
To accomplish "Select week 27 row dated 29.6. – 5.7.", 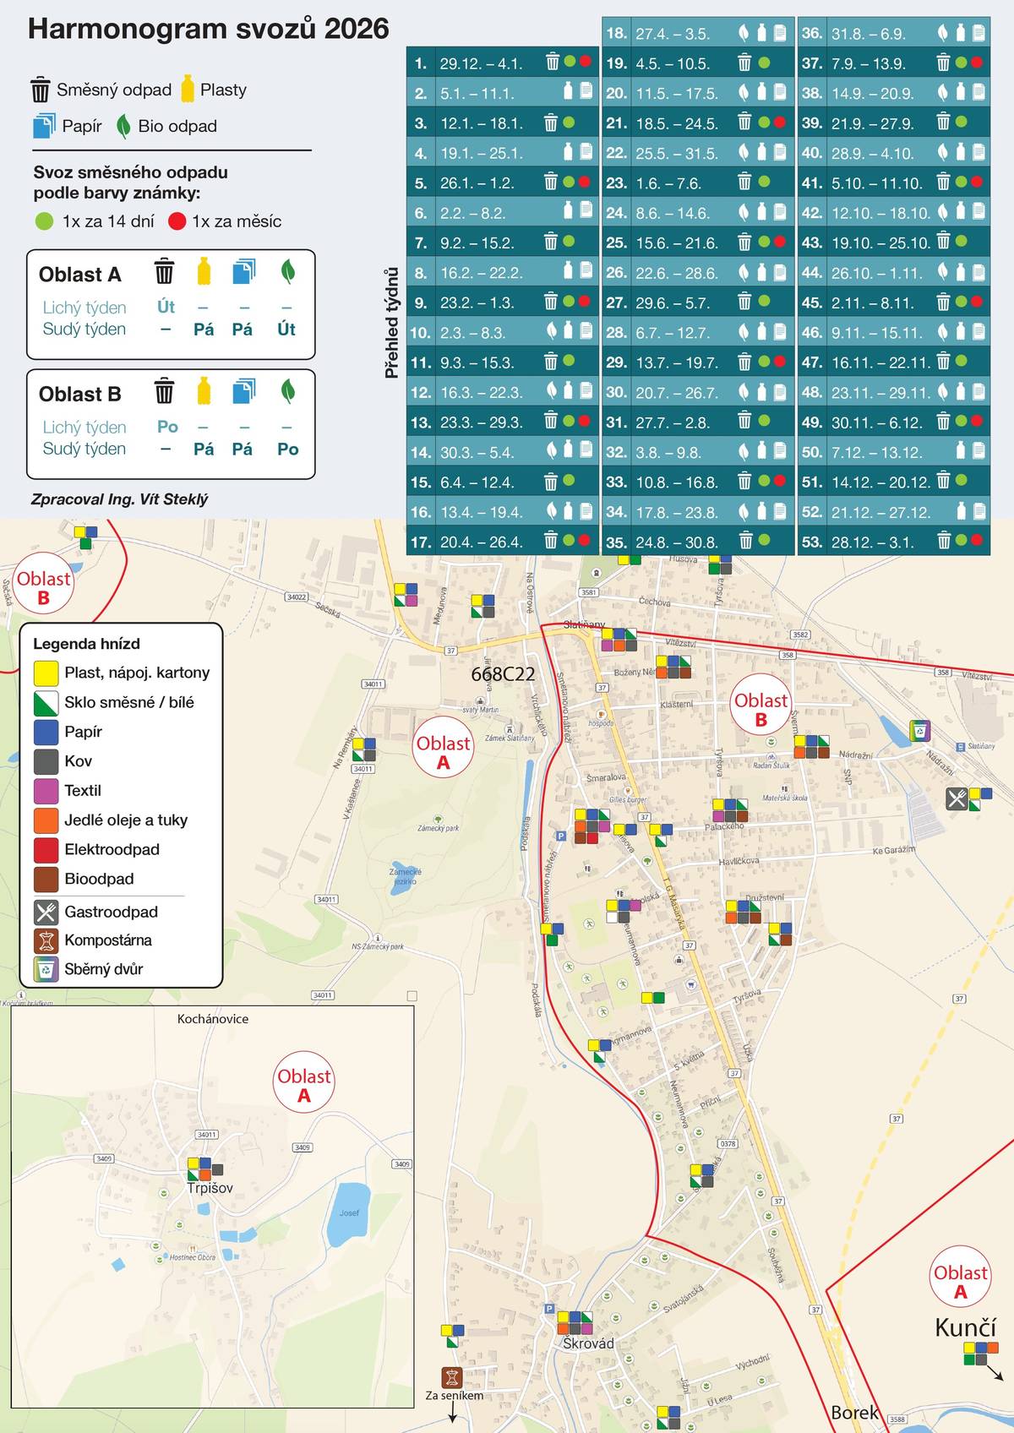I will click(698, 302).
